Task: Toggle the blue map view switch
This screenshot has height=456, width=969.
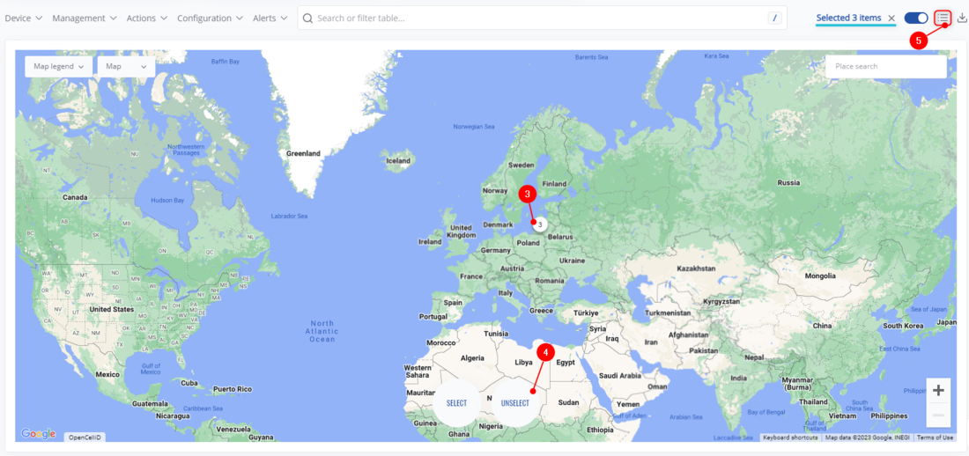Action: click(x=916, y=18)
